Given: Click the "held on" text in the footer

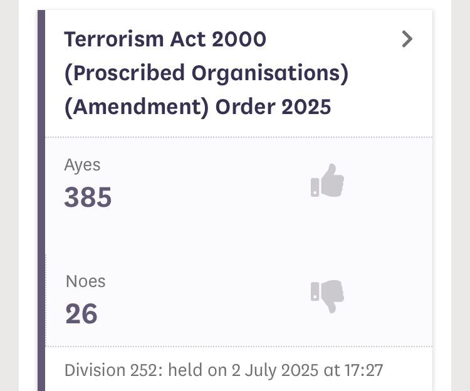Looking at the screenshot, I should click(185, 370).
